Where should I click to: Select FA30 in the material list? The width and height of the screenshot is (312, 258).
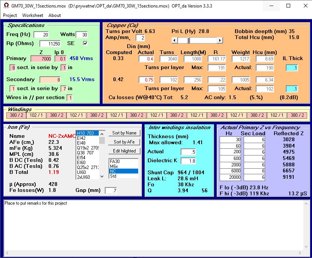coord(124,161)
